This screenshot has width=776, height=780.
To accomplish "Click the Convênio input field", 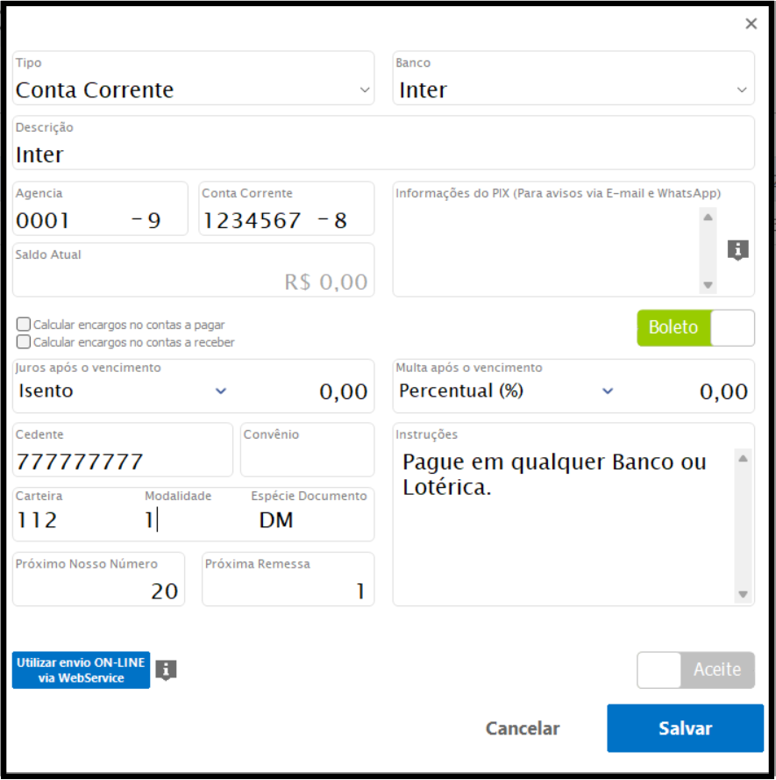I will [307, 460].
